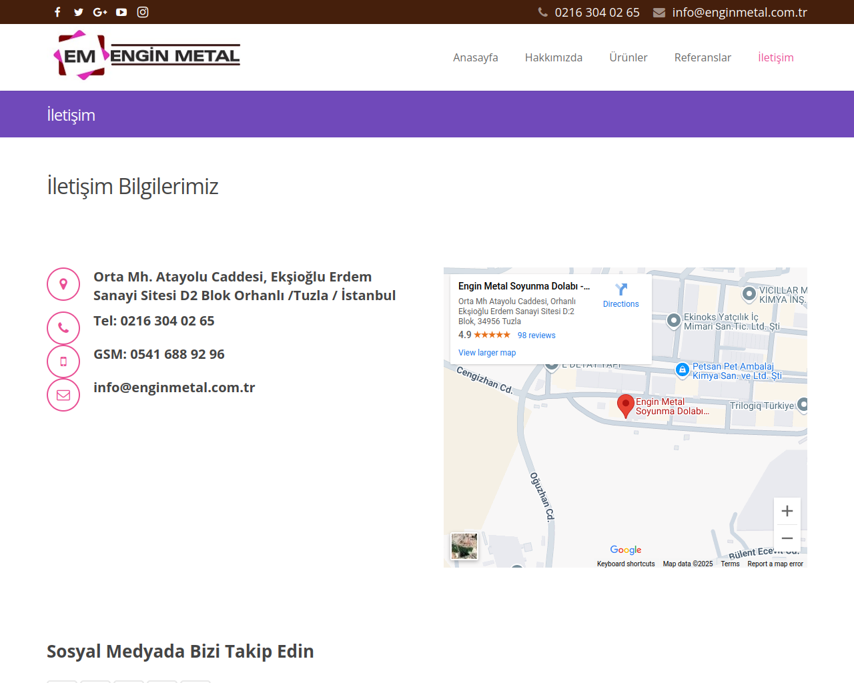Open the 98 reviews link
Screen dimensions: 854x683
(536, 335)
